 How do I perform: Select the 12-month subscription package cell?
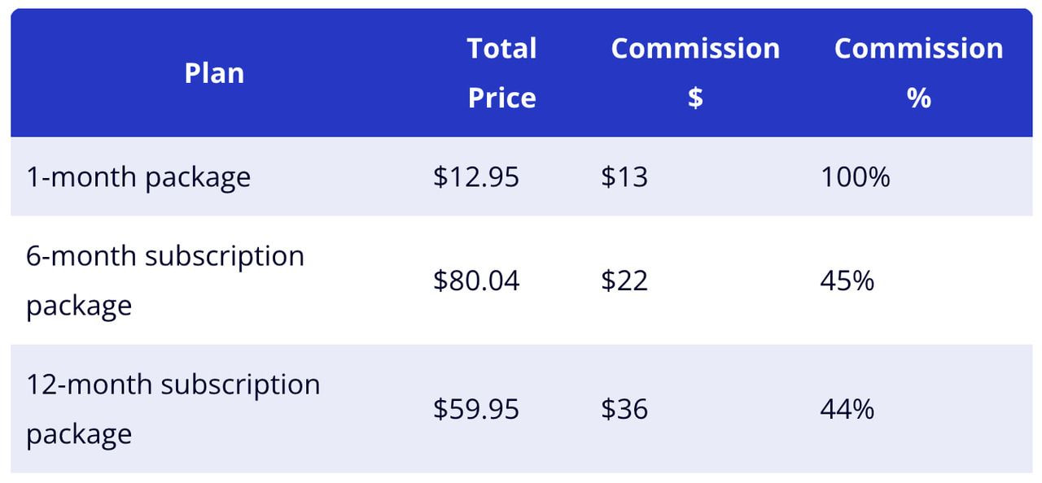tap(173, 408)
